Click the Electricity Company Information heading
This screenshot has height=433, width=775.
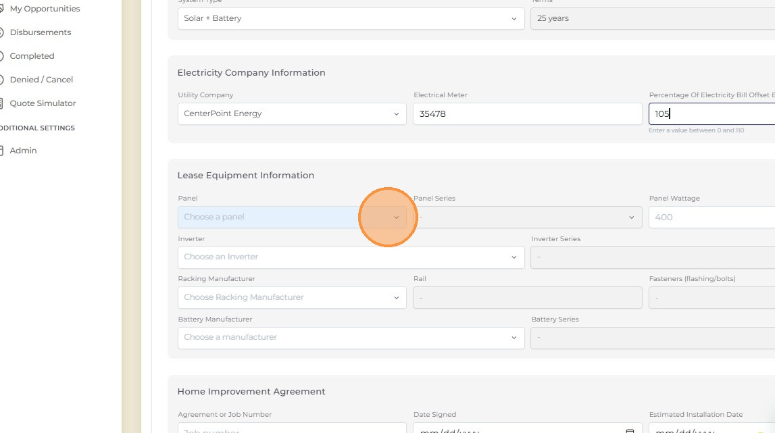pyautogui.click(x=251, y=73)
